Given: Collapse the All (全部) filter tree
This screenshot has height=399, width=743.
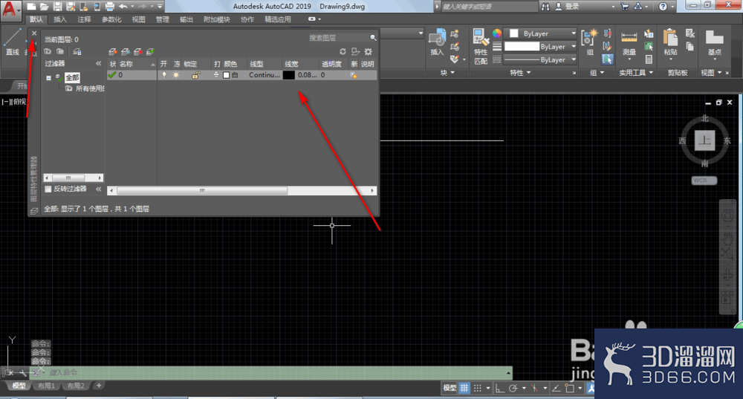Looking at the screenshot, I should pos(48,78).
